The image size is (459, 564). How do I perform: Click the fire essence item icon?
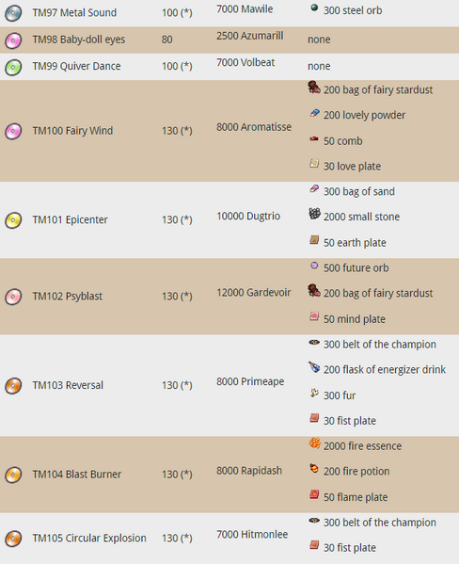[314, 443]
